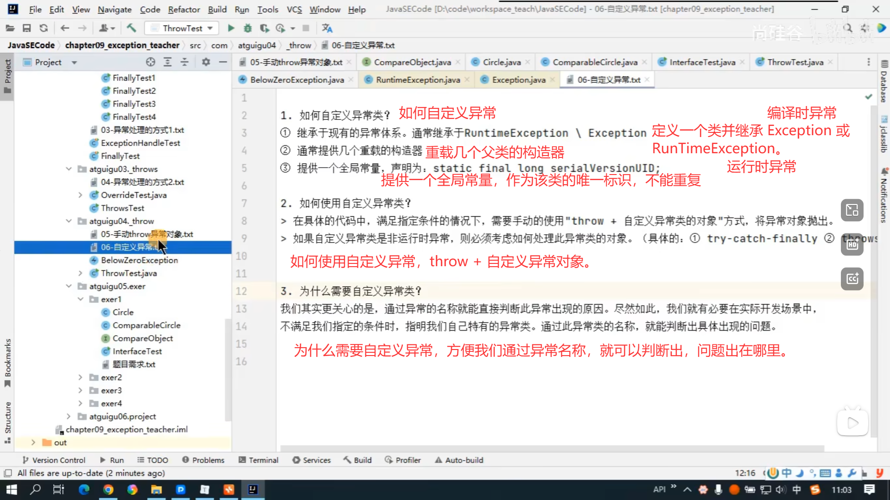The width and height of the screenshot is (890, 500).
Task: Open Project panel settings gear
Action: [x=206, y=62]
